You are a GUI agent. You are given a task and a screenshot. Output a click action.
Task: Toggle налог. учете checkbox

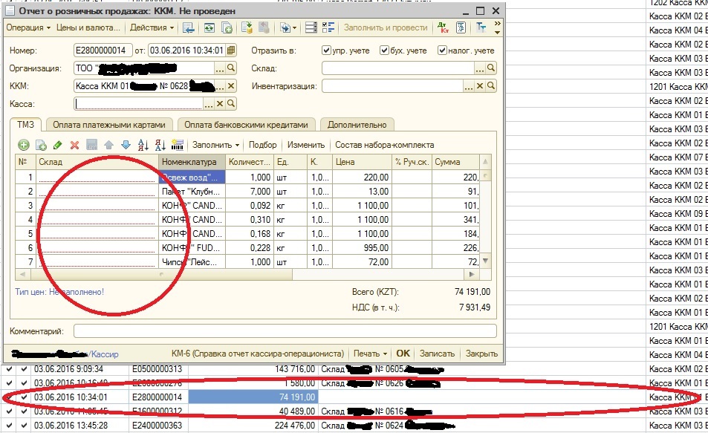(x=443, y=50)
